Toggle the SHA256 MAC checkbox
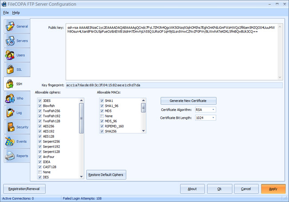This screenshot has height=202, width=289. coord(102,131)
